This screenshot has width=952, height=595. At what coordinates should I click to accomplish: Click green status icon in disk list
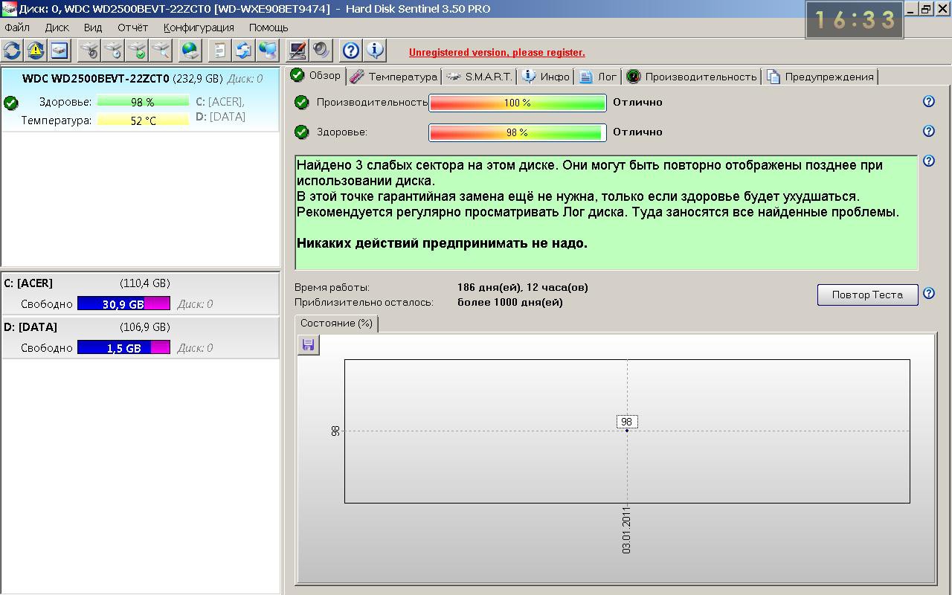click(10, 103)
